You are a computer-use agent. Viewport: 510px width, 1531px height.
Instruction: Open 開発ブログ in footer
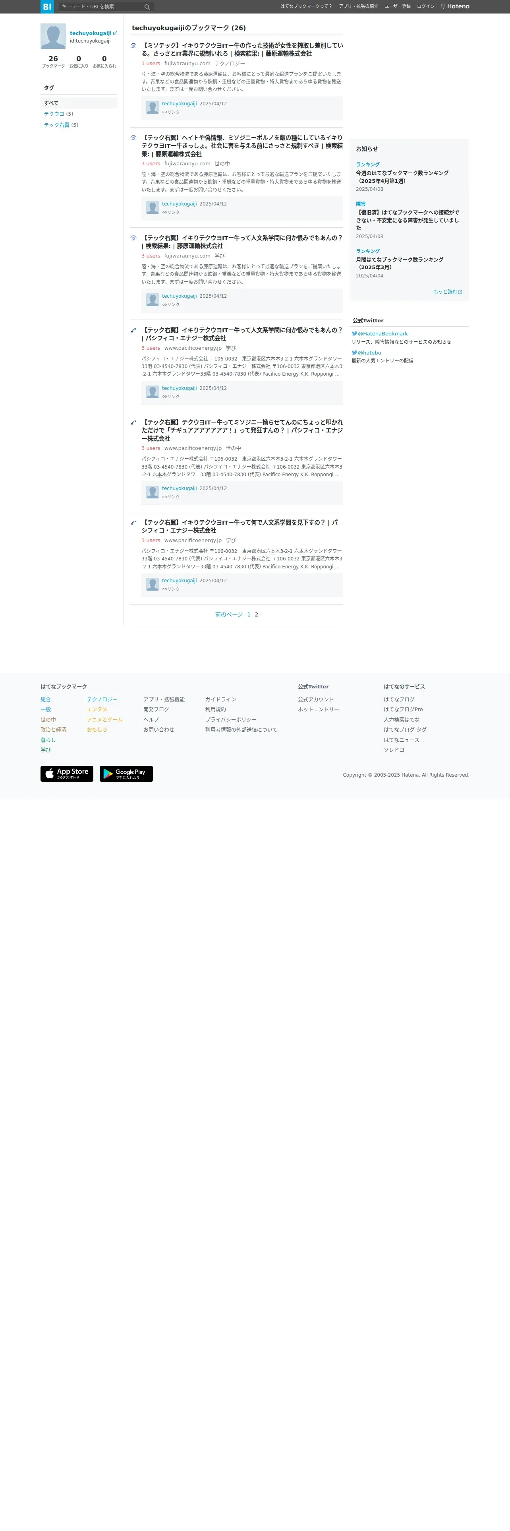[x=156, y=709]
